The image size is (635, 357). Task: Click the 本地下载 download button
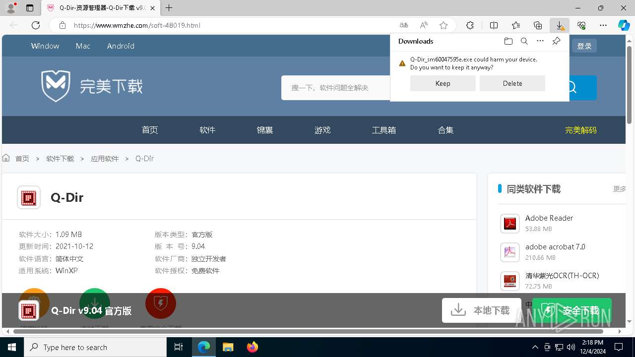pos(481,310)
